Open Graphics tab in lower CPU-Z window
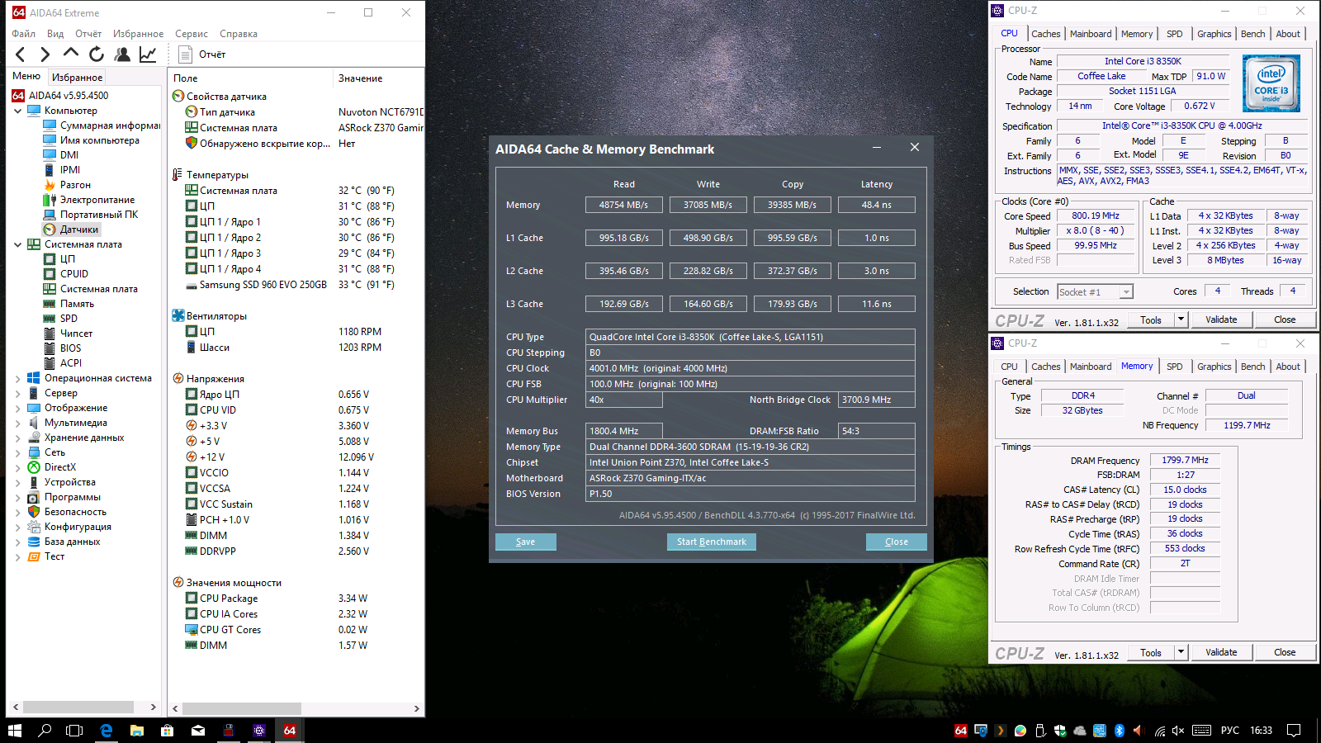The image size is (1321, 743). click(1214, 367)
